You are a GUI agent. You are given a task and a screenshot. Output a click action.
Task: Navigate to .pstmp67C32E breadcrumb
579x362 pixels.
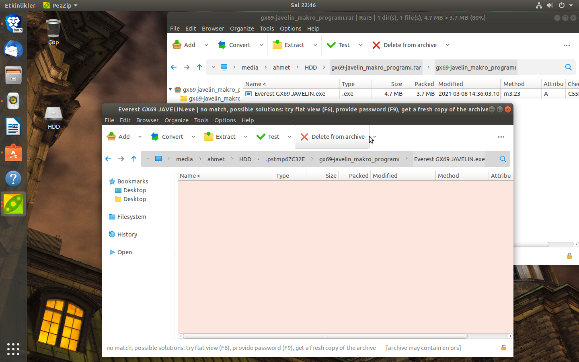(x=285, y=159)
